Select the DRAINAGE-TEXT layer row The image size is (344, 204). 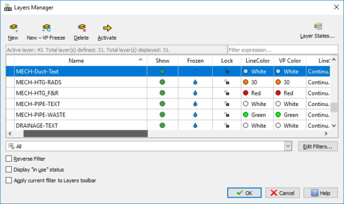tap(168, 126)
